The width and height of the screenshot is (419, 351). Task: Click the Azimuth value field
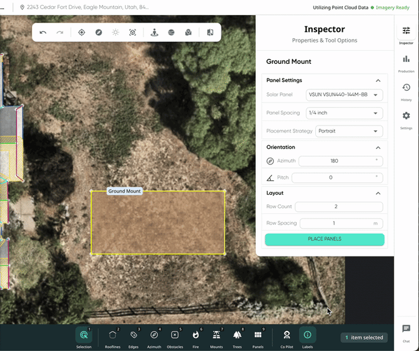(x=341, y=161)
